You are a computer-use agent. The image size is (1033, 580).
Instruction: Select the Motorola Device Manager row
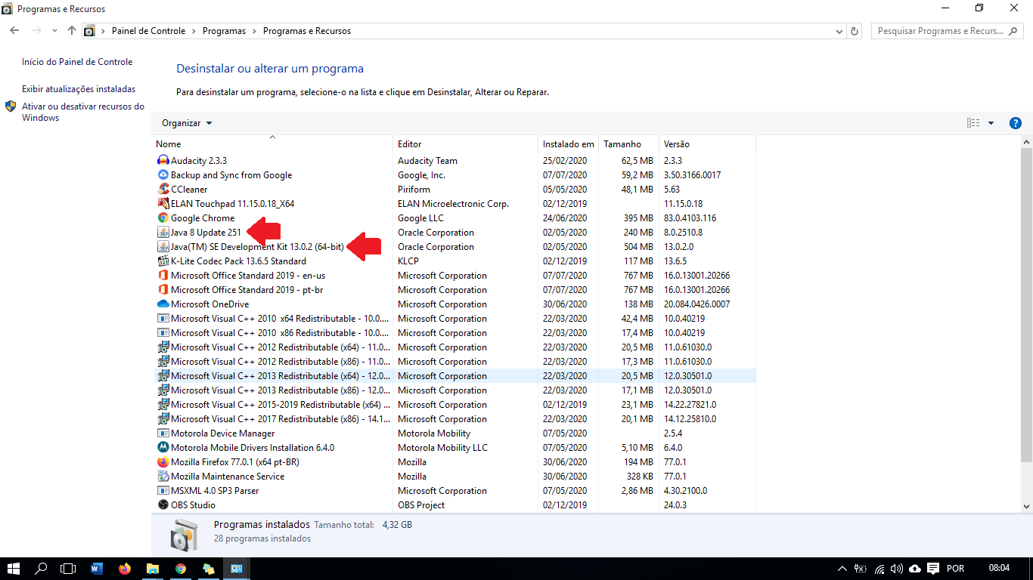pos(454,433)
